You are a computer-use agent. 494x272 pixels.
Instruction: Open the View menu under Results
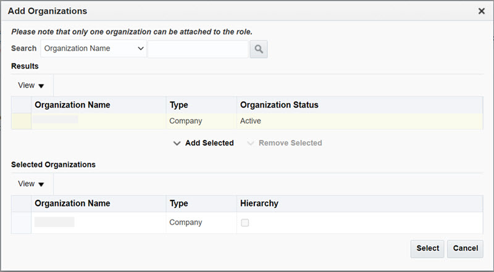pyautogui.click(x=31, y=86)
